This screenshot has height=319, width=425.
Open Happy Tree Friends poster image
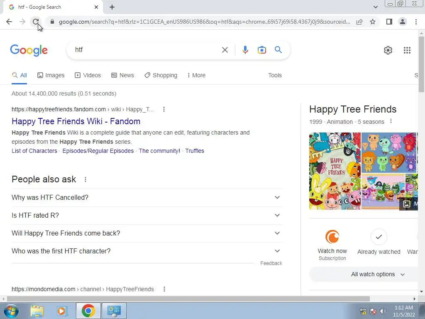coord(335,171)
